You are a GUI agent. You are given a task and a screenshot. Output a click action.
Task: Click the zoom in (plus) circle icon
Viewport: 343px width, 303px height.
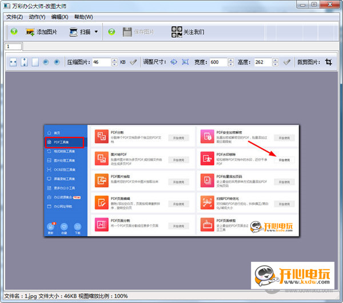click(x=57, y=62)
